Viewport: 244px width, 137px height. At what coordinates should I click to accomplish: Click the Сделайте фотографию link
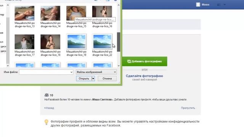point(144,76)
